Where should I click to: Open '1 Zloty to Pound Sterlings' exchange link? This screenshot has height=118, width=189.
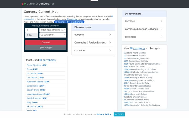coord(135,53)
